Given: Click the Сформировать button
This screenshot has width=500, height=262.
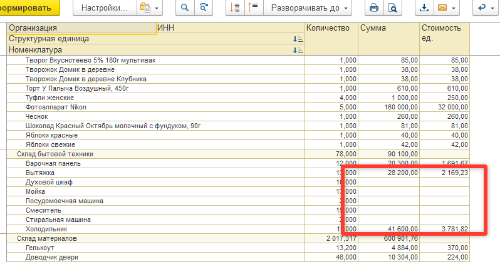Looking at the screenshot, I should [x=29, y=8].
